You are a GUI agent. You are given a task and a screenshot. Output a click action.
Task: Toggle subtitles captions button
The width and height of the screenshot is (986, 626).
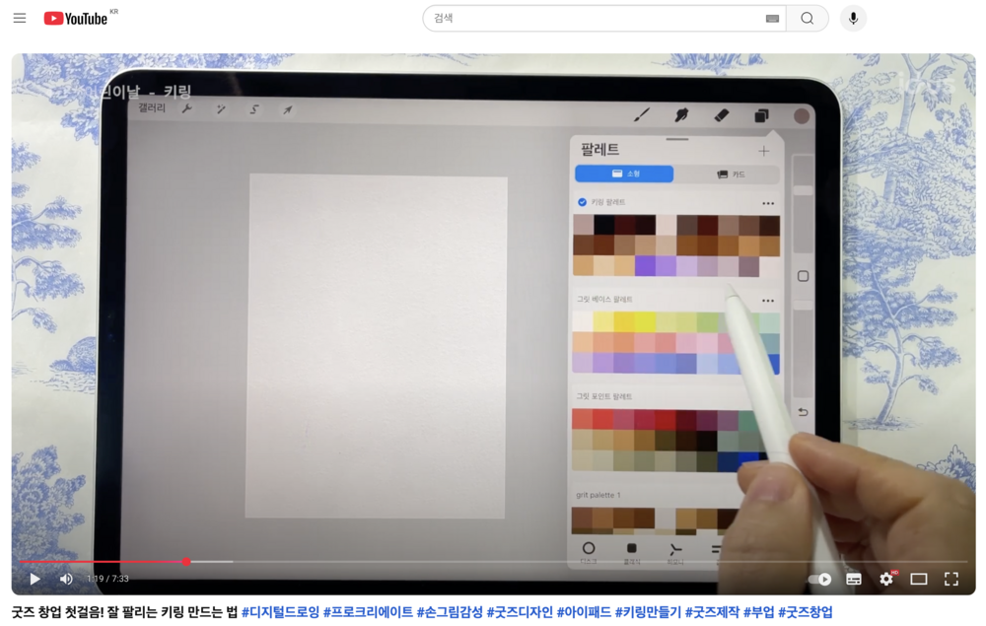854,579
